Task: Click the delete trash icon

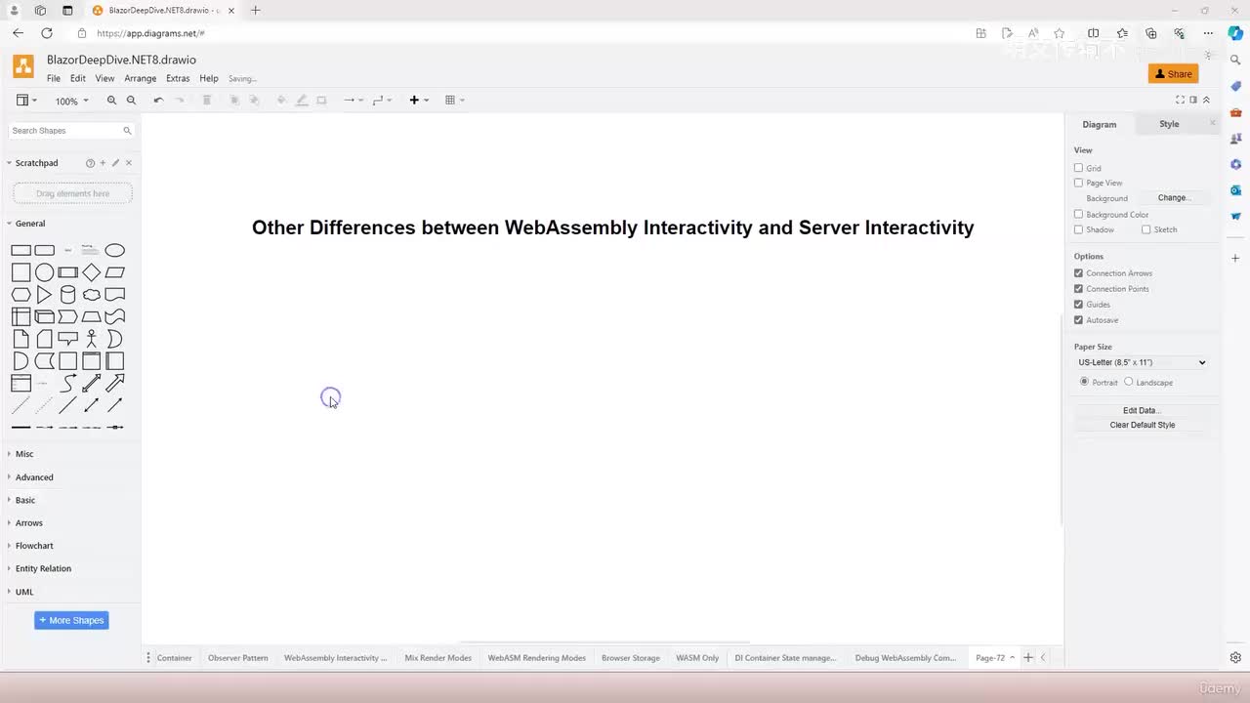Action: point(207,101)
